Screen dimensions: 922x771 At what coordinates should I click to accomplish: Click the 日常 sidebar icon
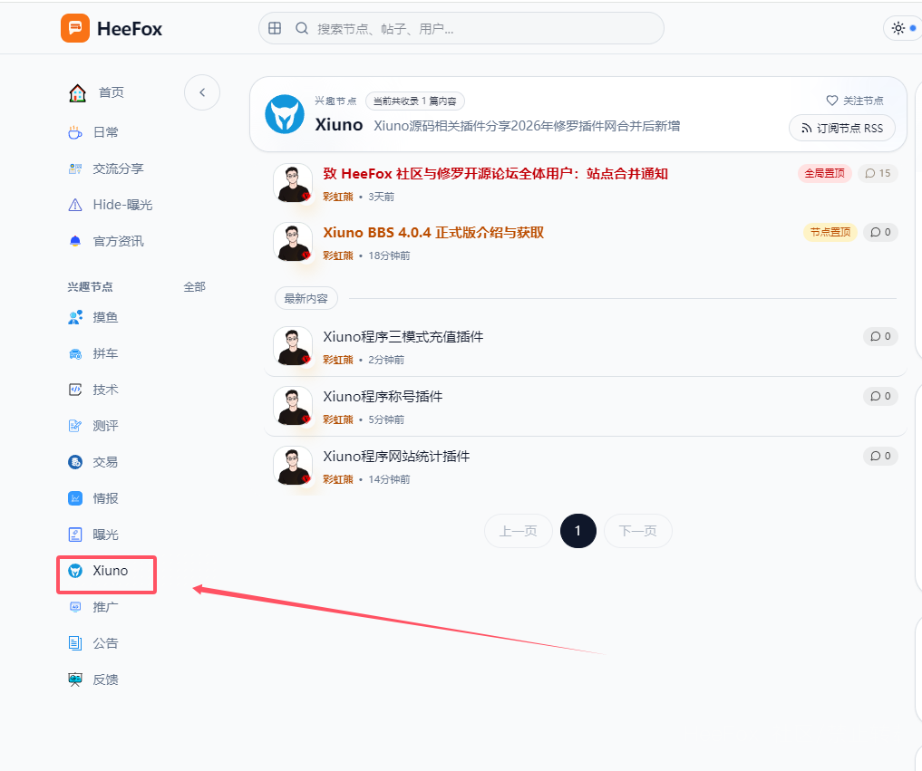pos(74,131)
